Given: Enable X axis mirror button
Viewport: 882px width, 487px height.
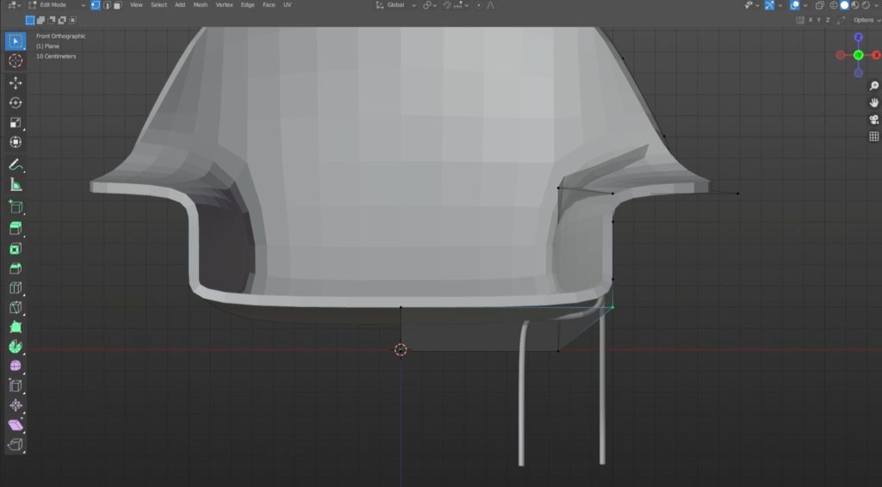Looking at the screenshot, I should click(811, 20).
